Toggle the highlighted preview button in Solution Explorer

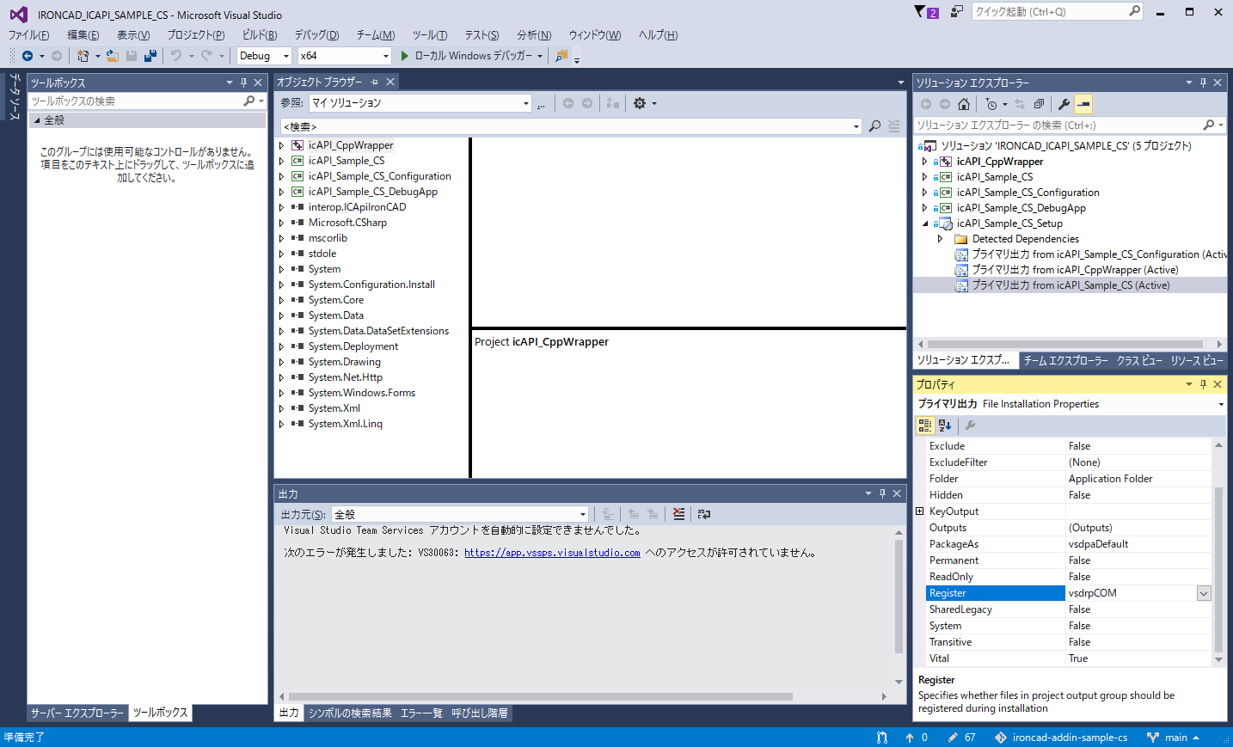[1083, 104]
